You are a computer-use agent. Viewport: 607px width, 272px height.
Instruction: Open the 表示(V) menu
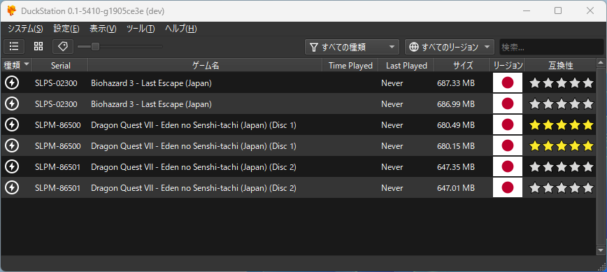pyautogui.click(x=103, y=29)
